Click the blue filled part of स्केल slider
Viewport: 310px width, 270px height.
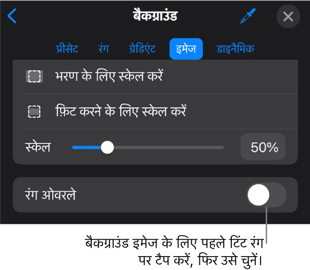87,148
